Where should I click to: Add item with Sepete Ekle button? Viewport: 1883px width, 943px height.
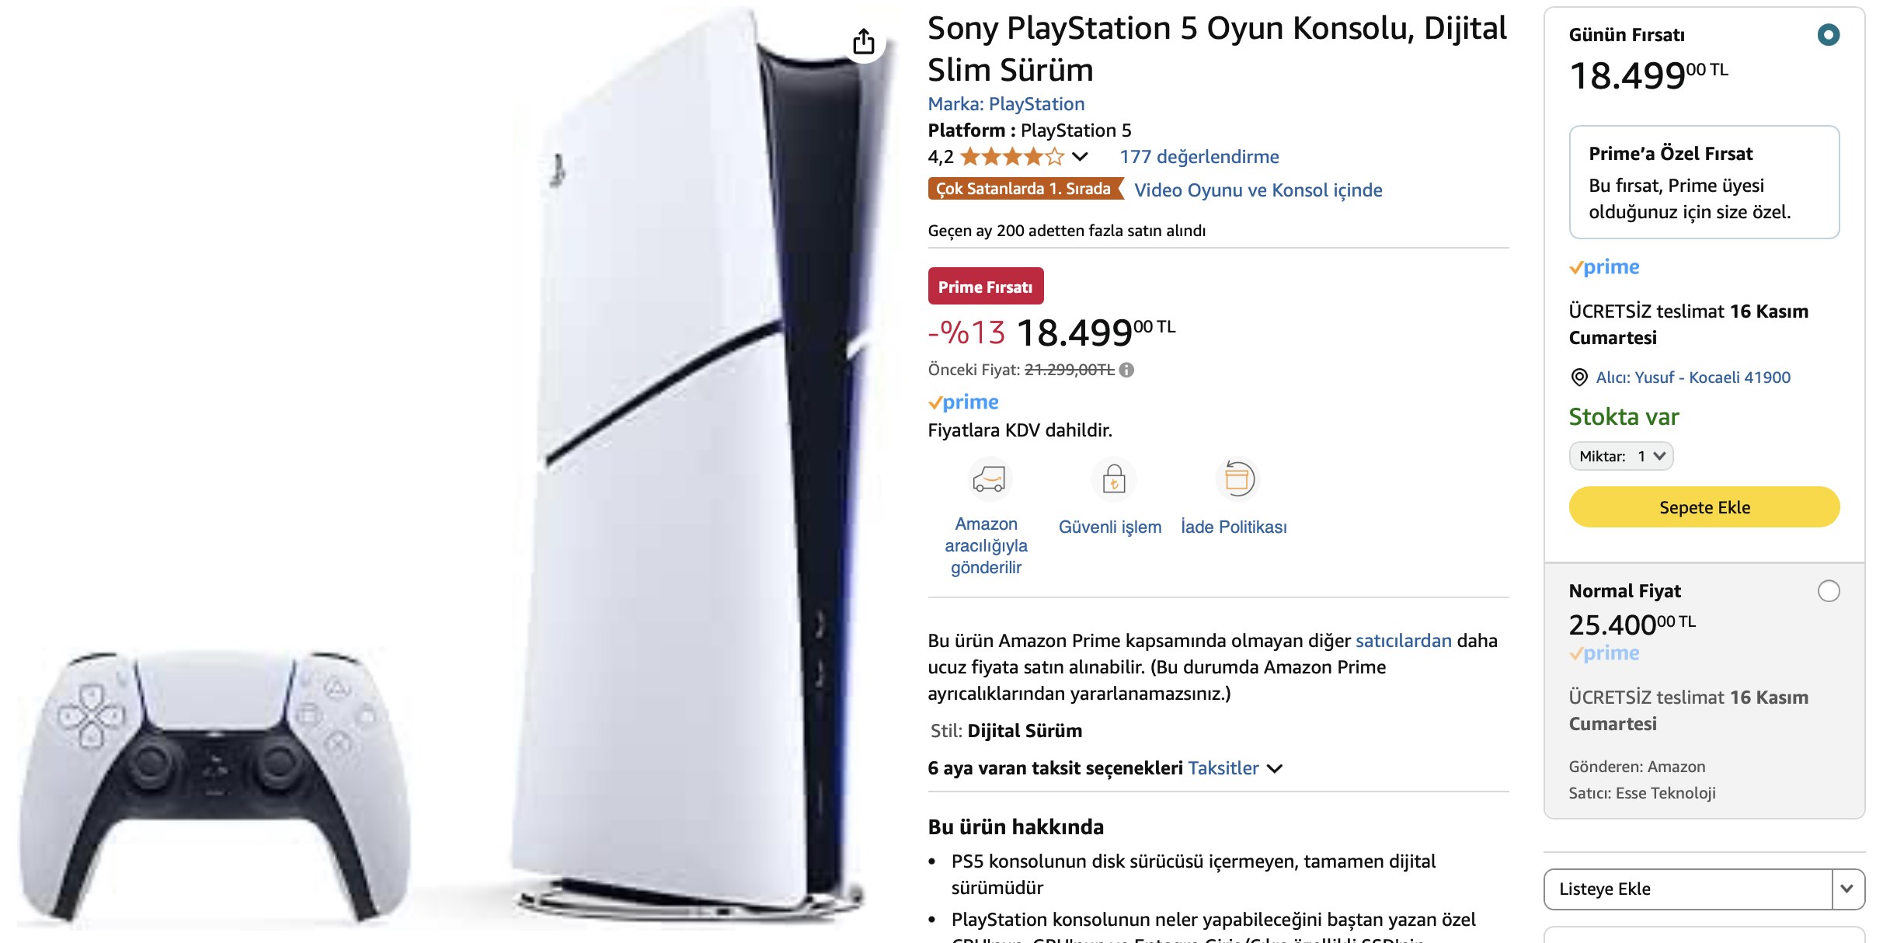coord(1704,507)
